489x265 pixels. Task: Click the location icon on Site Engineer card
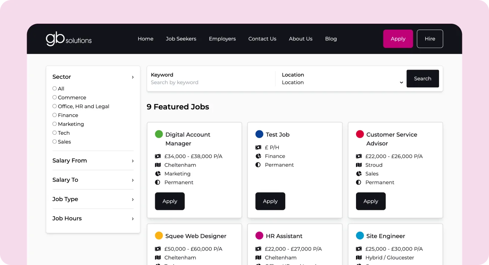coord(358,258)
